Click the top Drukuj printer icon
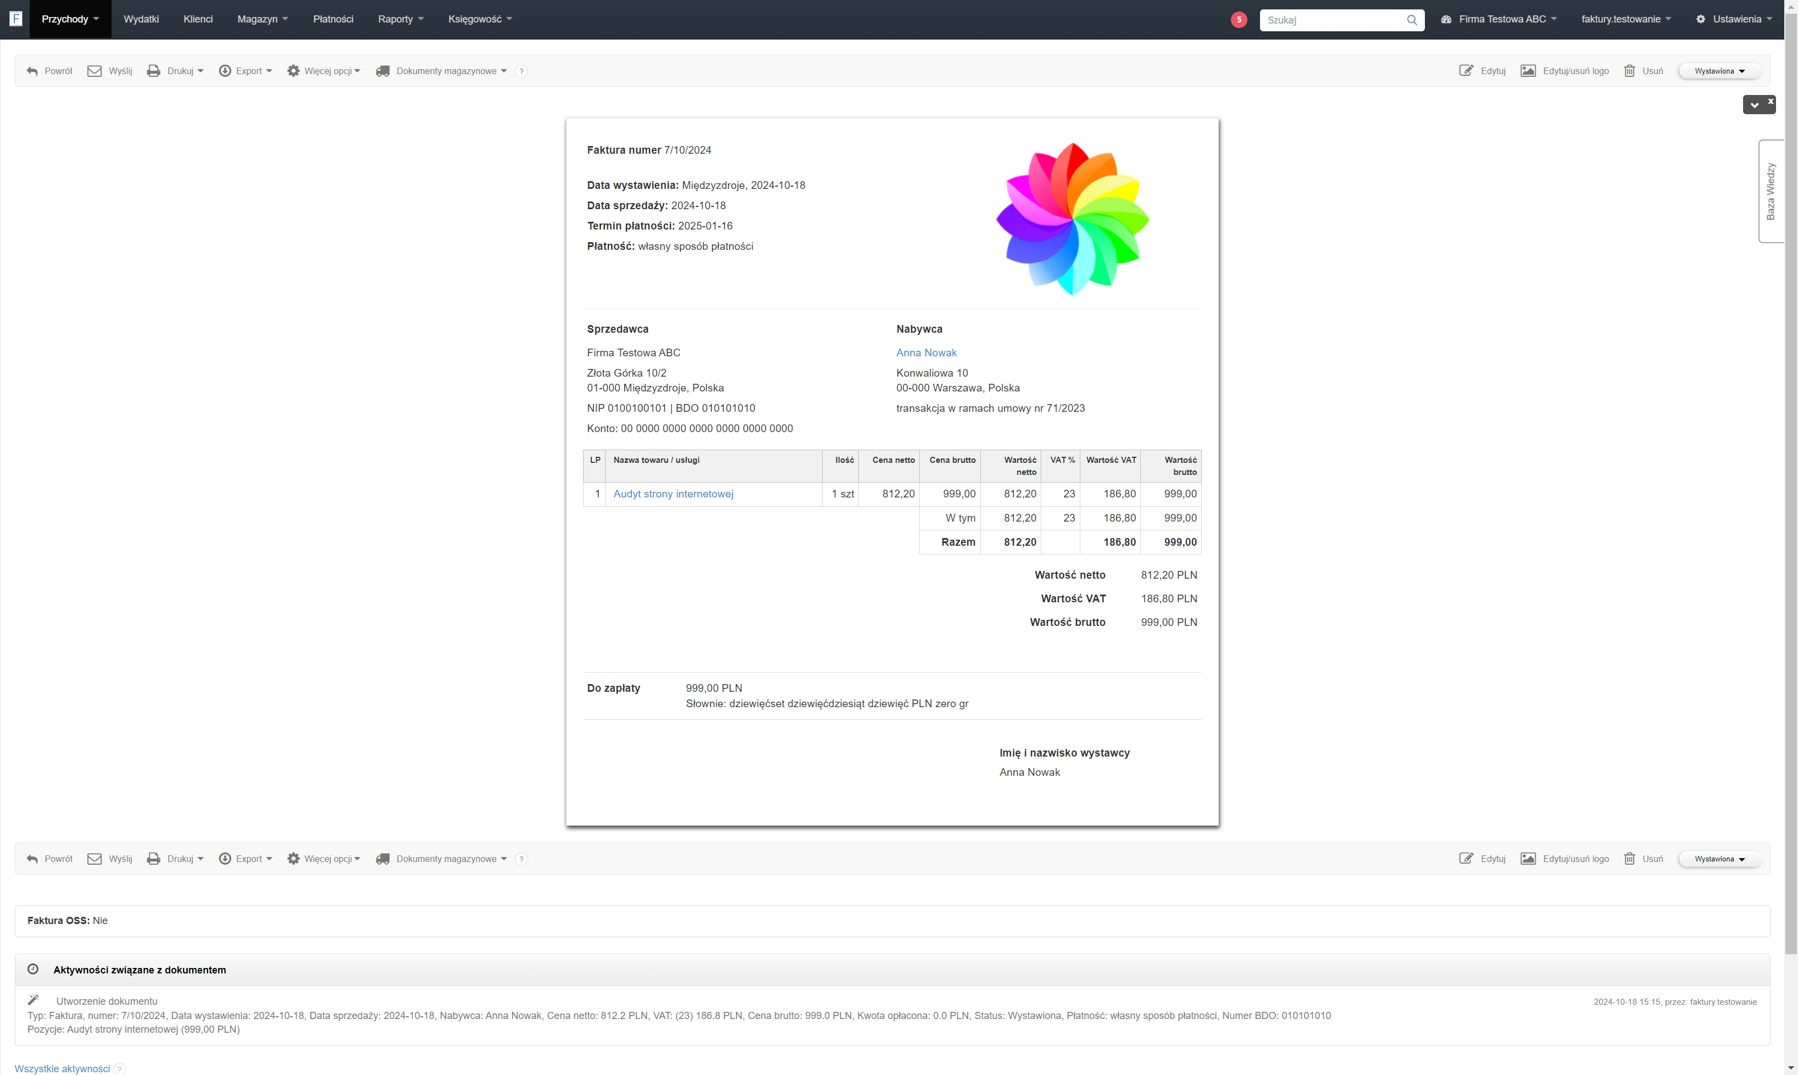The height and width of the screenshot is (1075, 1798). click(x=154, y=71)
